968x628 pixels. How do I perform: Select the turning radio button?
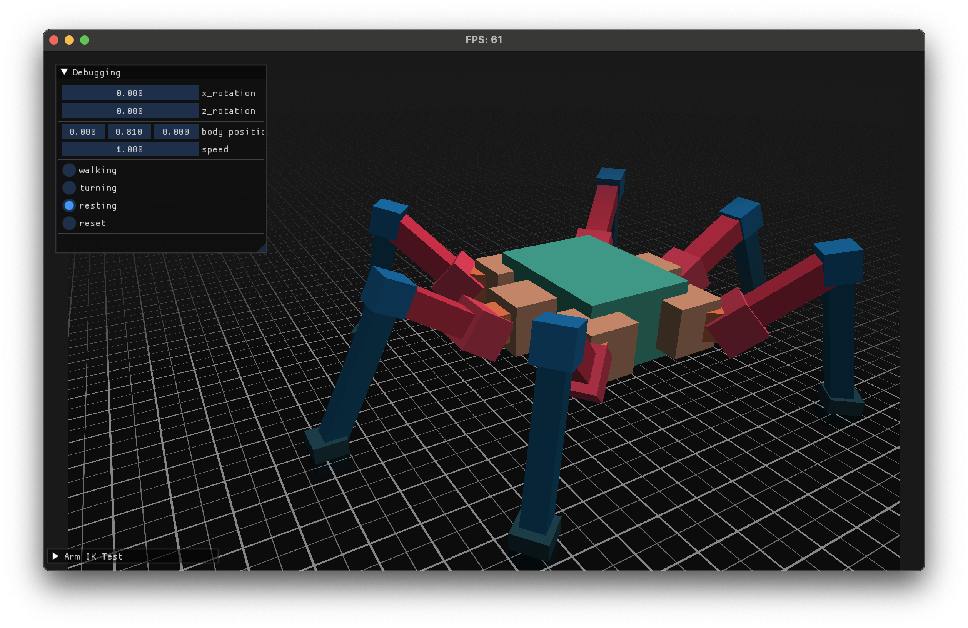[69, 188]
